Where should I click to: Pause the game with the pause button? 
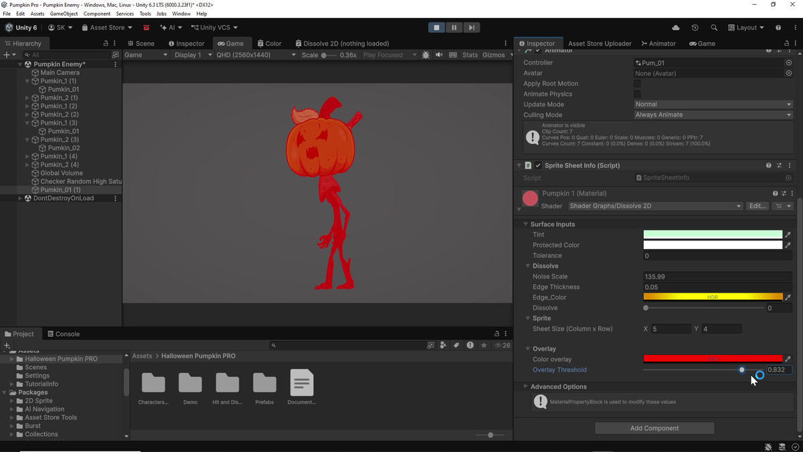tap(454, 27)
